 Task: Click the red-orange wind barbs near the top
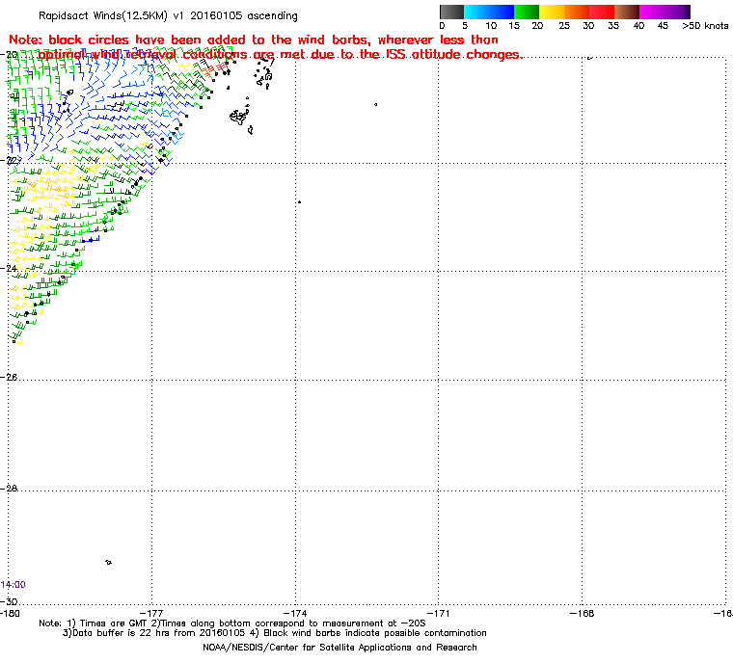(x=214, y=71)
